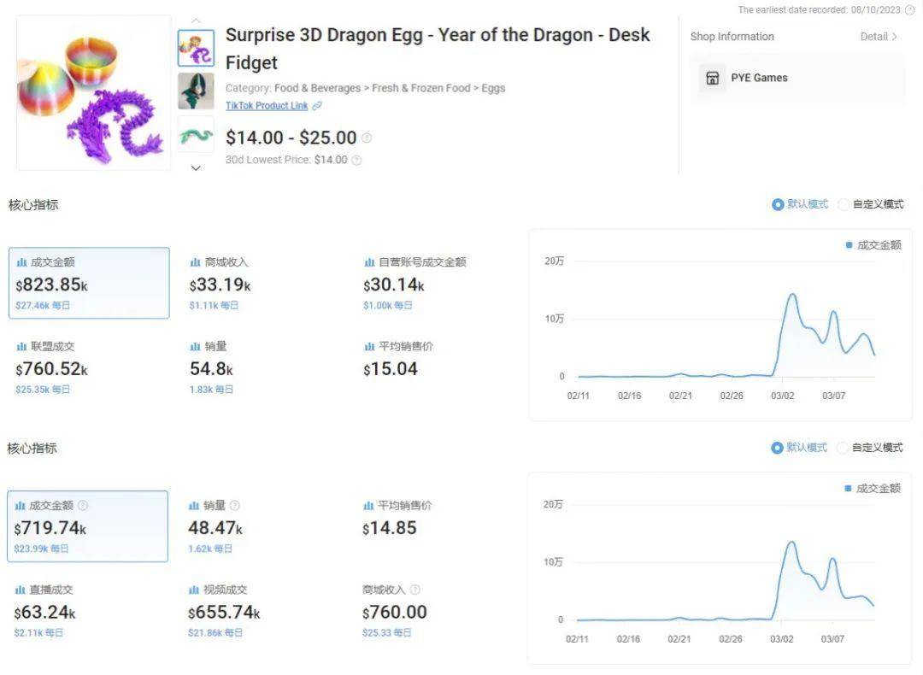Click the shop storefront icon beside PYE Games
Screen dimensions: 923x675
[712, 79]
